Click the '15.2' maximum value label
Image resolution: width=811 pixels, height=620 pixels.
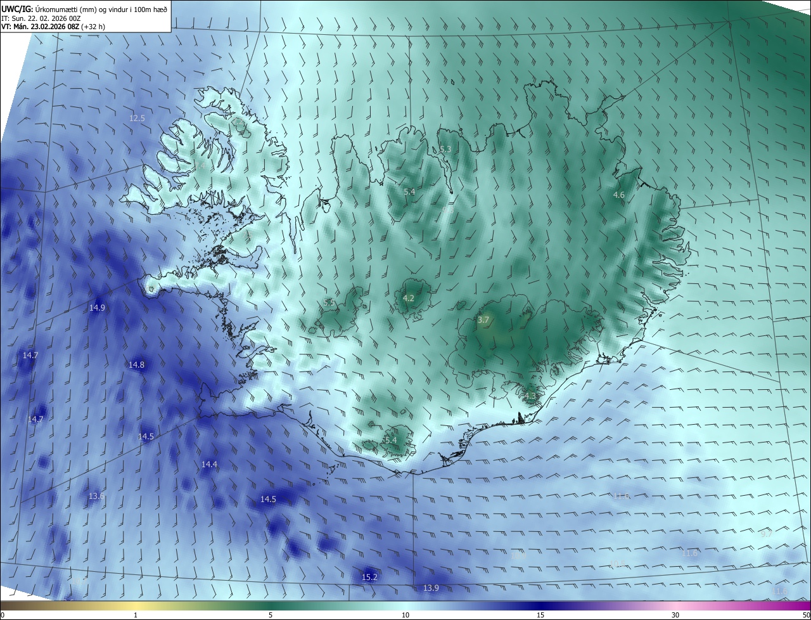369,577
